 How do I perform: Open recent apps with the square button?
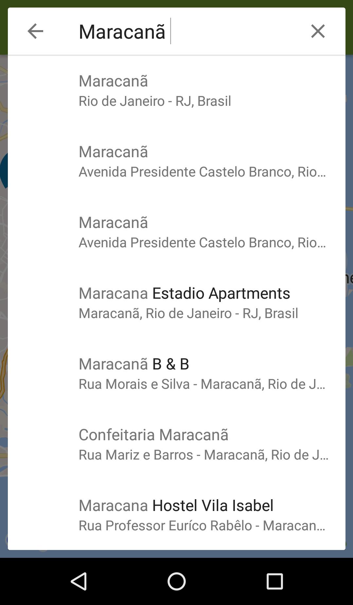(x=274, y=581)
